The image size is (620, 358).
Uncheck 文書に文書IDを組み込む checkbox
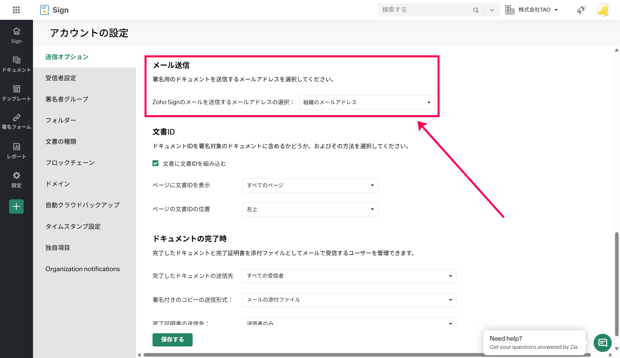pyautogui.click(x=156, y=163)
